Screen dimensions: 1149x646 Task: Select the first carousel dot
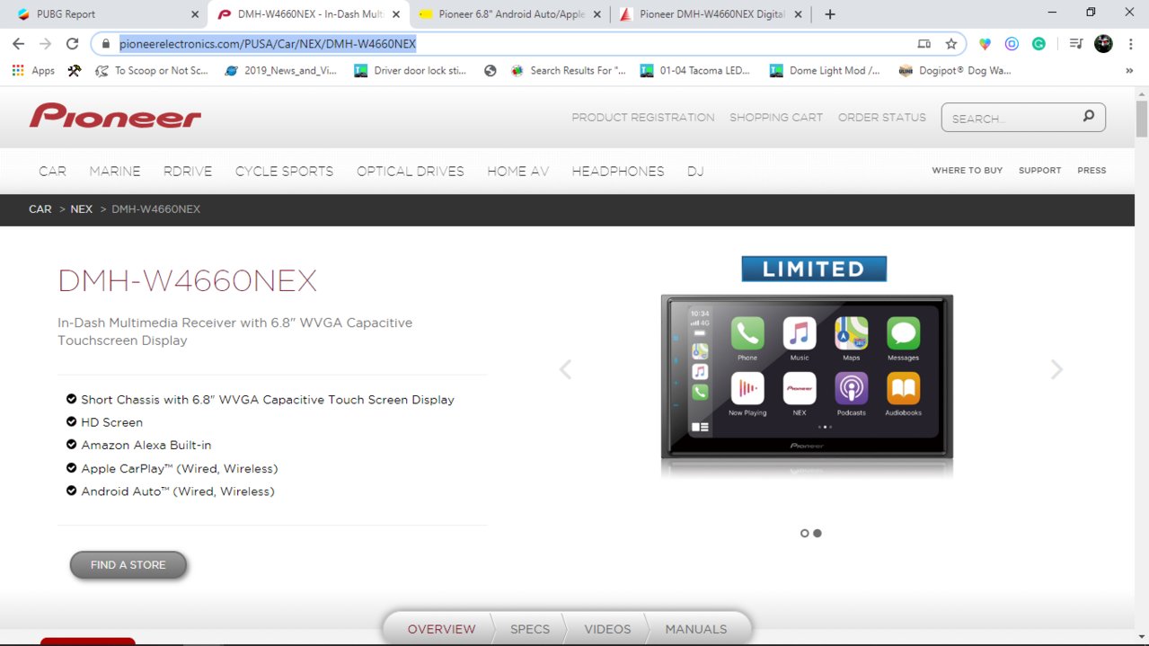click(805, 533)
